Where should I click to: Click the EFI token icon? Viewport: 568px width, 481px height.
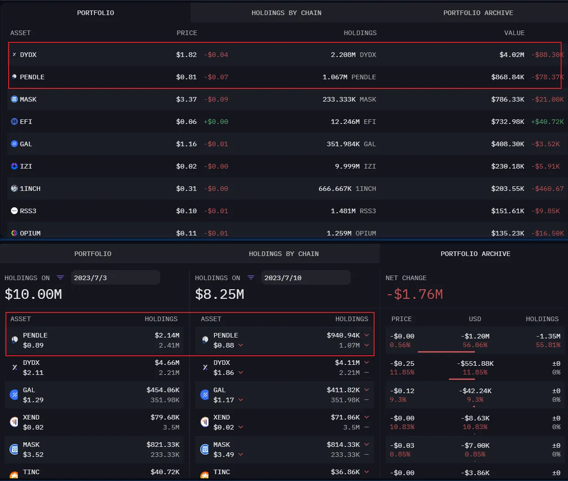[14, 122]
